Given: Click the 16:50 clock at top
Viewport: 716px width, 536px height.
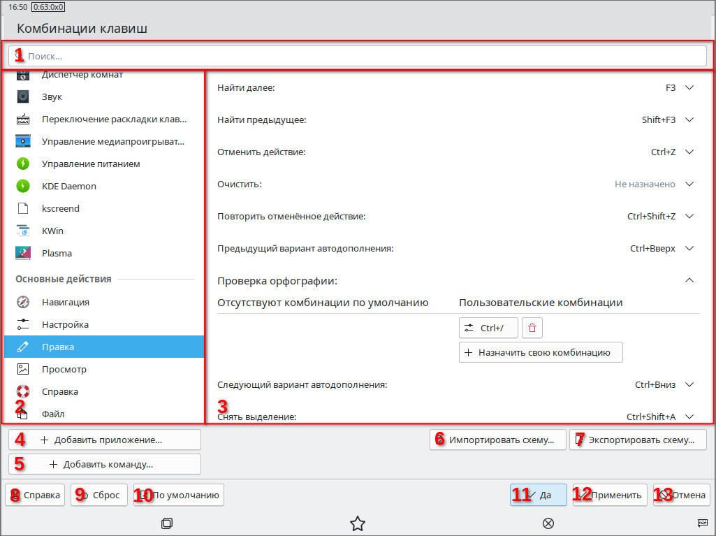Looking at the screenshot, I should click(17, 7).
